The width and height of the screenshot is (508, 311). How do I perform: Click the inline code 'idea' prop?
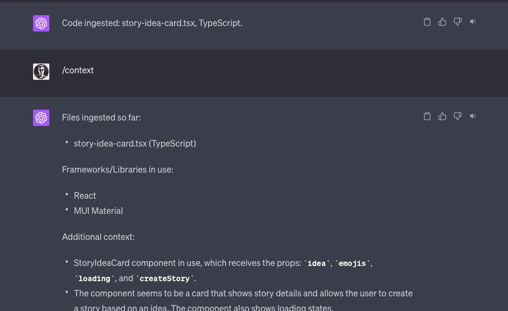tap(317, 263)
